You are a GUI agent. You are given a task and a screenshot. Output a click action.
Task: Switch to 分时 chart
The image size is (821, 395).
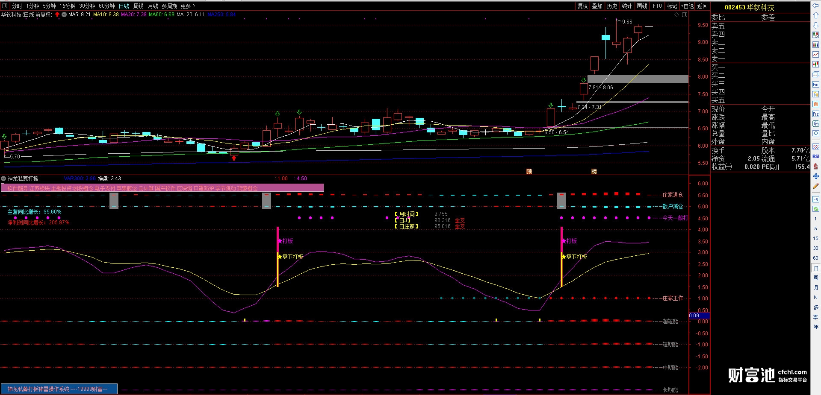pyautogui.click(x=17, y=6)
